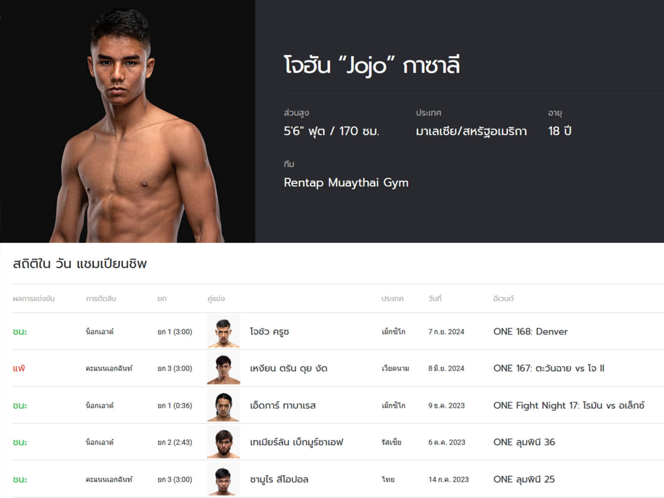Open the ONE ลุมพินี 25 event

click(x=524, y=479)
